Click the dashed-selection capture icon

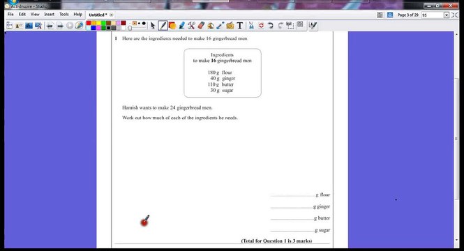point(290,25)
